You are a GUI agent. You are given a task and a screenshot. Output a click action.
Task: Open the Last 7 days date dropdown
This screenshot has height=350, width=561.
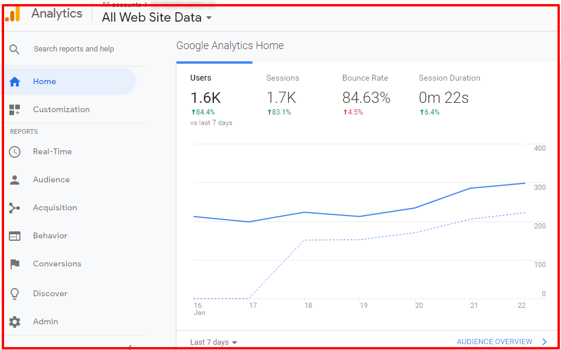click(x=214, y=342)
